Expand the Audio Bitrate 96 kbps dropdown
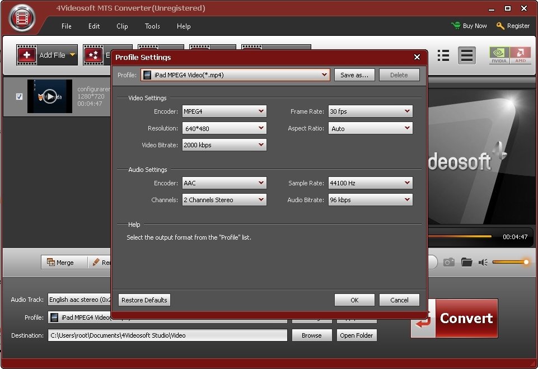Image resolution: width=538 pixels, height=369 pixels. pyautogui.click(x=370, y=200)
